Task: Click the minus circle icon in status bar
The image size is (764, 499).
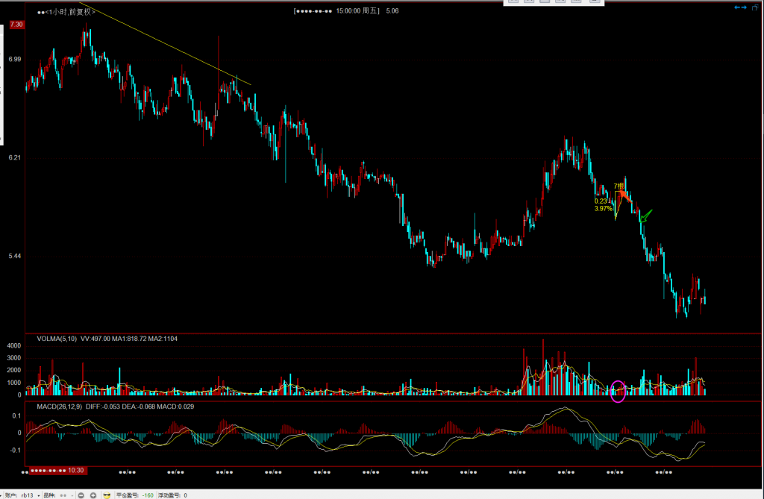Action: 81,495
